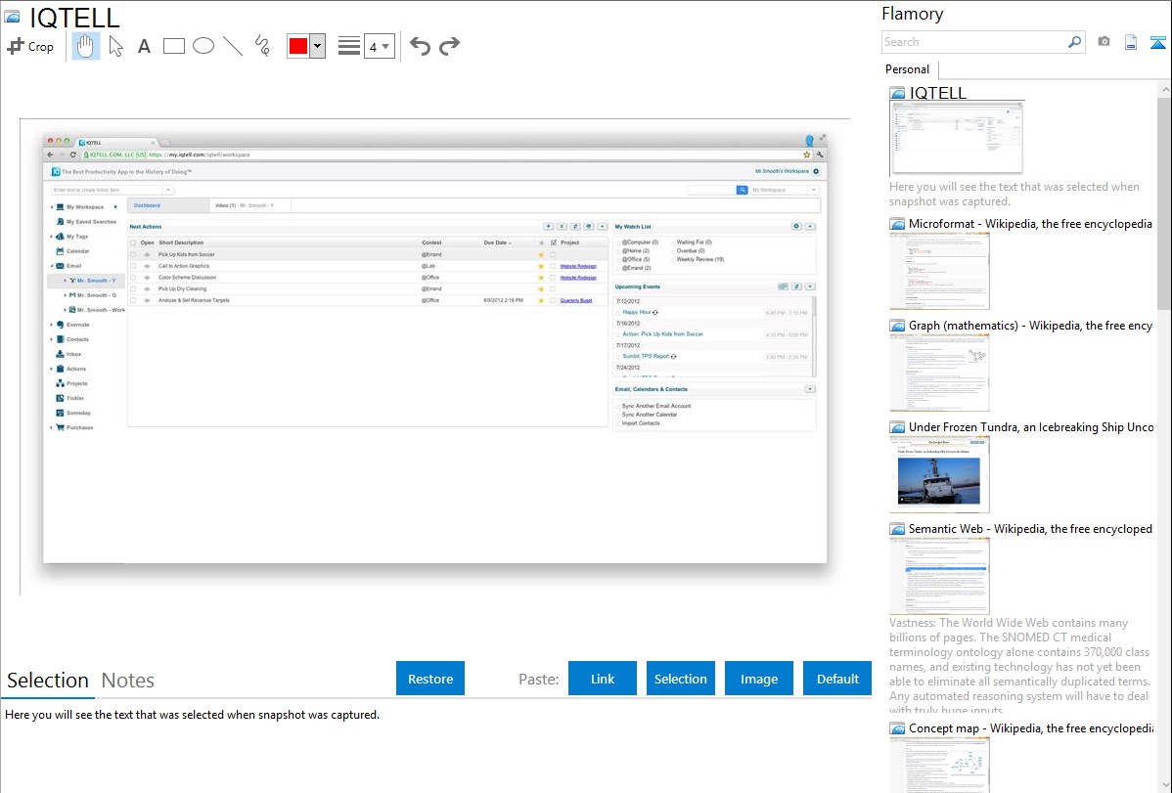Tick the Call to Action Graphics checkbox
The width and height of the screenshot is (1172, 793).
point(134,266)
